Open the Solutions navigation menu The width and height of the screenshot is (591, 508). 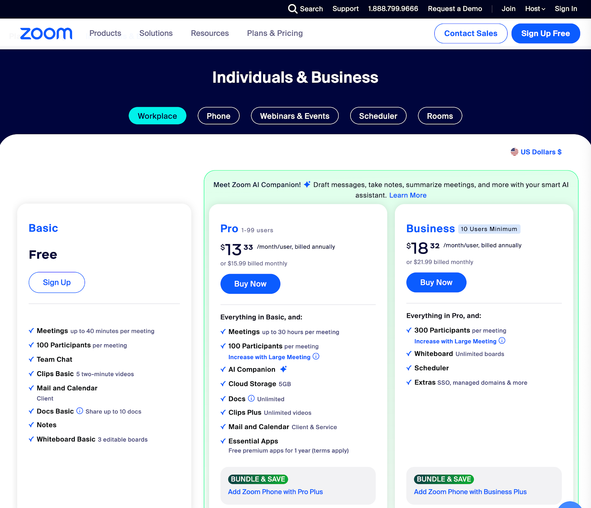coord(156,33)
